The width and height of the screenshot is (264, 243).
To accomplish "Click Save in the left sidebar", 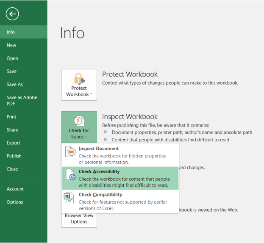I will click(11, 72).
